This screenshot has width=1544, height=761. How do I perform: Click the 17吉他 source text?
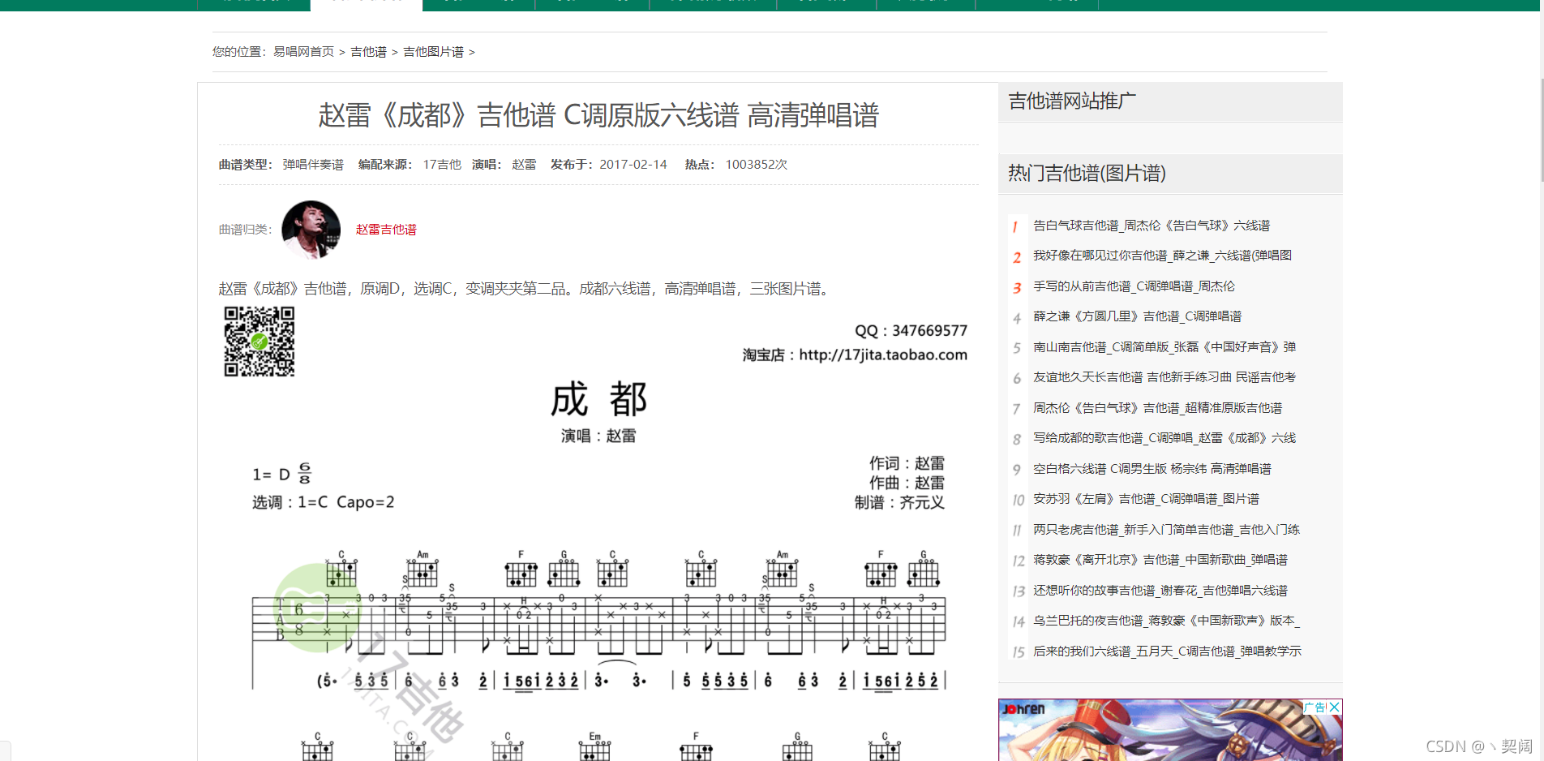(442, 165)
